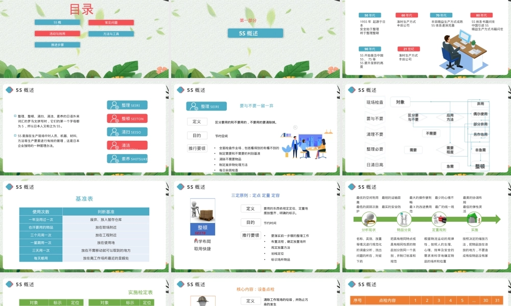Click the 另作他用 box in the flowchart
This screenshot has height=306, width=511.
(x=480, y=134)
